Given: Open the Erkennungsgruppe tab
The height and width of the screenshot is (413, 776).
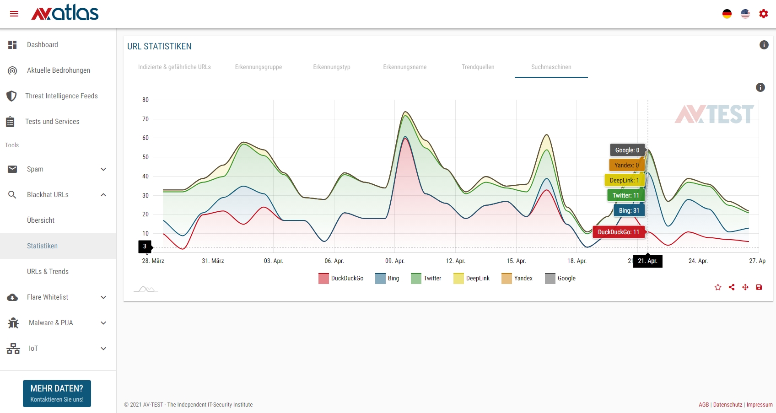Looking at the screenshot, I should point(259,67).
